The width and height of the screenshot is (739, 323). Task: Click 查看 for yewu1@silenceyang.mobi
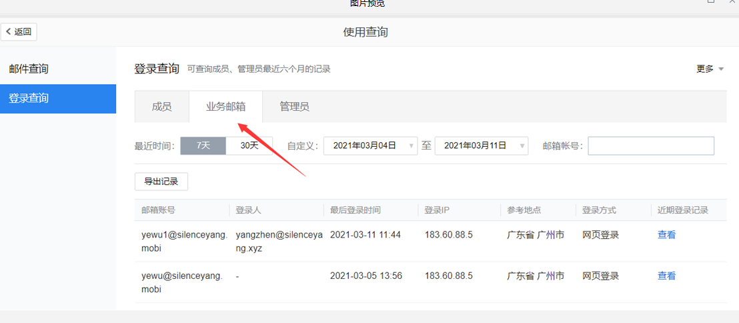click(x=666, y=235)
